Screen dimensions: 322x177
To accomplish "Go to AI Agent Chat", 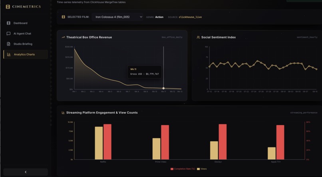I will click(x=26, y=33).
